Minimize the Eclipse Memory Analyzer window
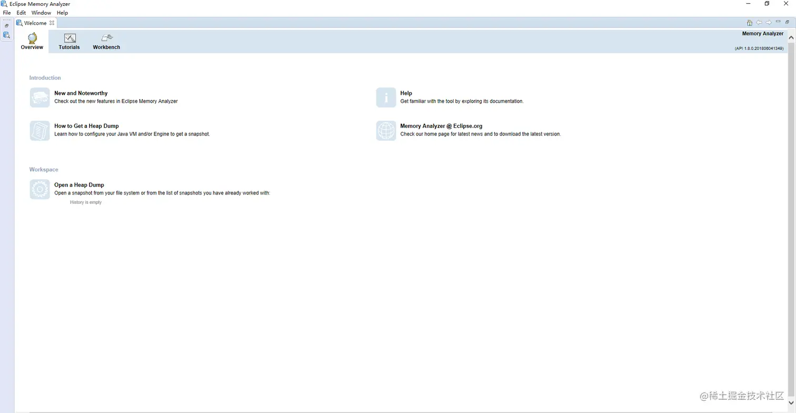The height and width of the screenshot is (413, 796). tap(748, 4)
